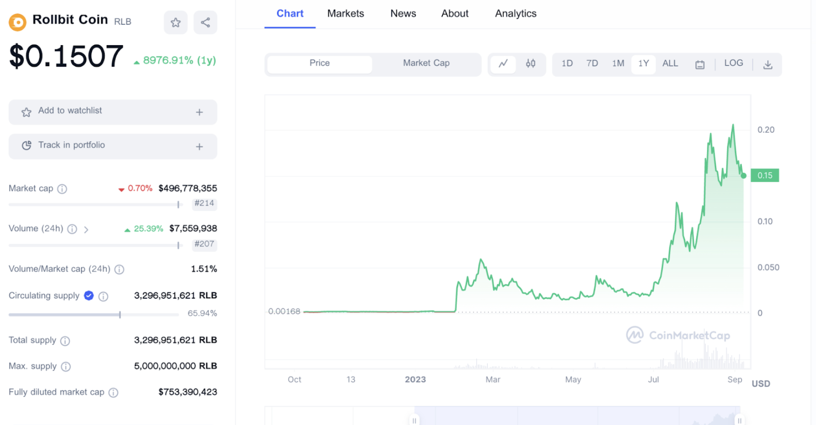816x425 pixels.
Task: Click the 2023 x-axis label
Action: pyautogui.click(x=415, y=379)
